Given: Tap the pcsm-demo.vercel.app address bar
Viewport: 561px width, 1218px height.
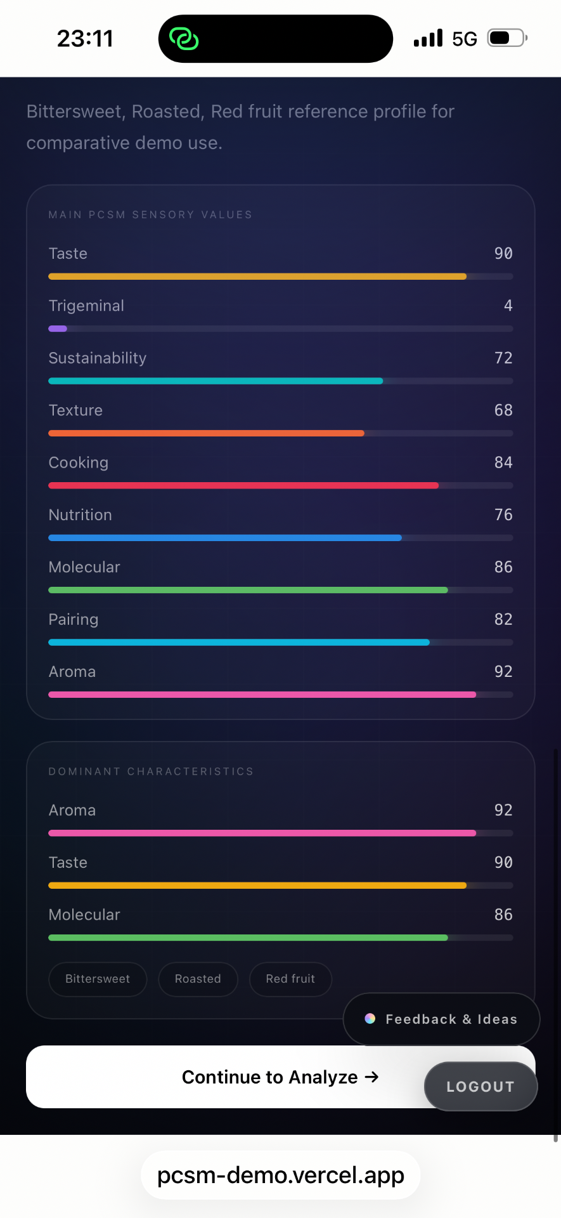Looking at the screenshot, I should pyautogui.click(x=281, y=1175).
